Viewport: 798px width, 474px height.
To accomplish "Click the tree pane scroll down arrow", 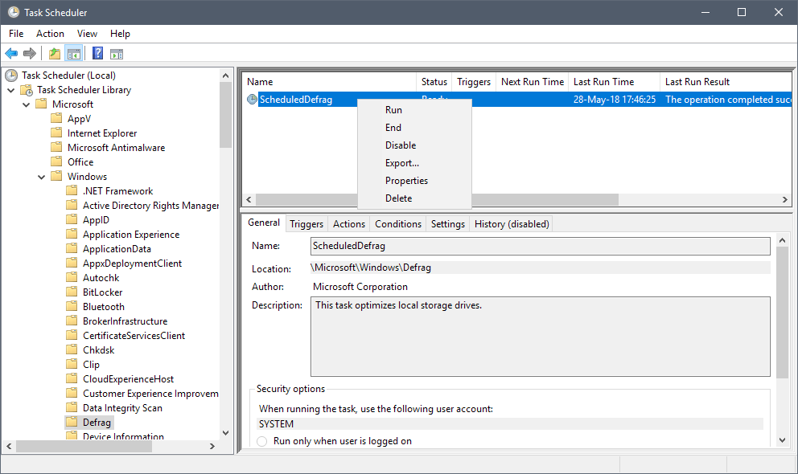I will pyautogui.click(x=225, y=433).
